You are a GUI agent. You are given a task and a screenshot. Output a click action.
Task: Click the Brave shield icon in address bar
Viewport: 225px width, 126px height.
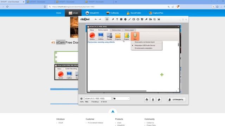click(x=178, y=7)
